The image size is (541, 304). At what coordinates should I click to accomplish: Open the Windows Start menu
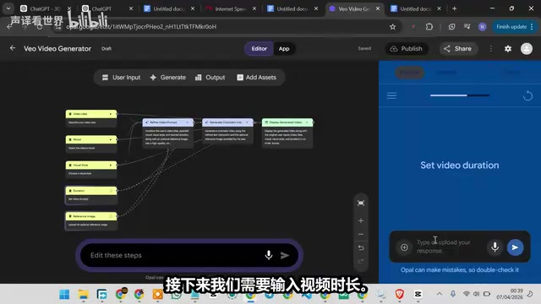tap(64, 295)
